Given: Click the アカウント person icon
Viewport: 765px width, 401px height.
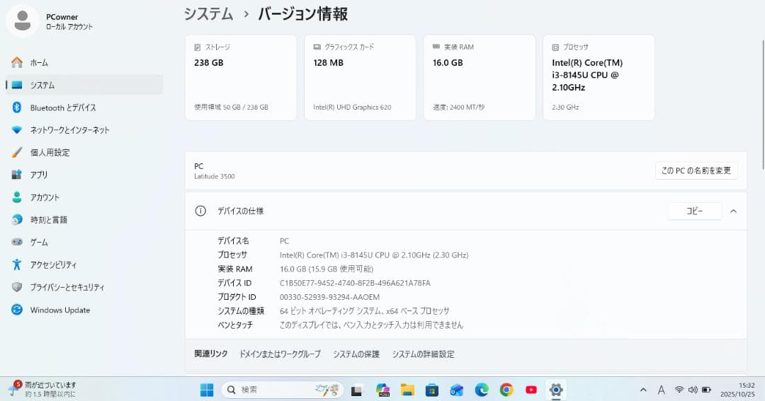Looking at the screenshot, I should (17, 197).
